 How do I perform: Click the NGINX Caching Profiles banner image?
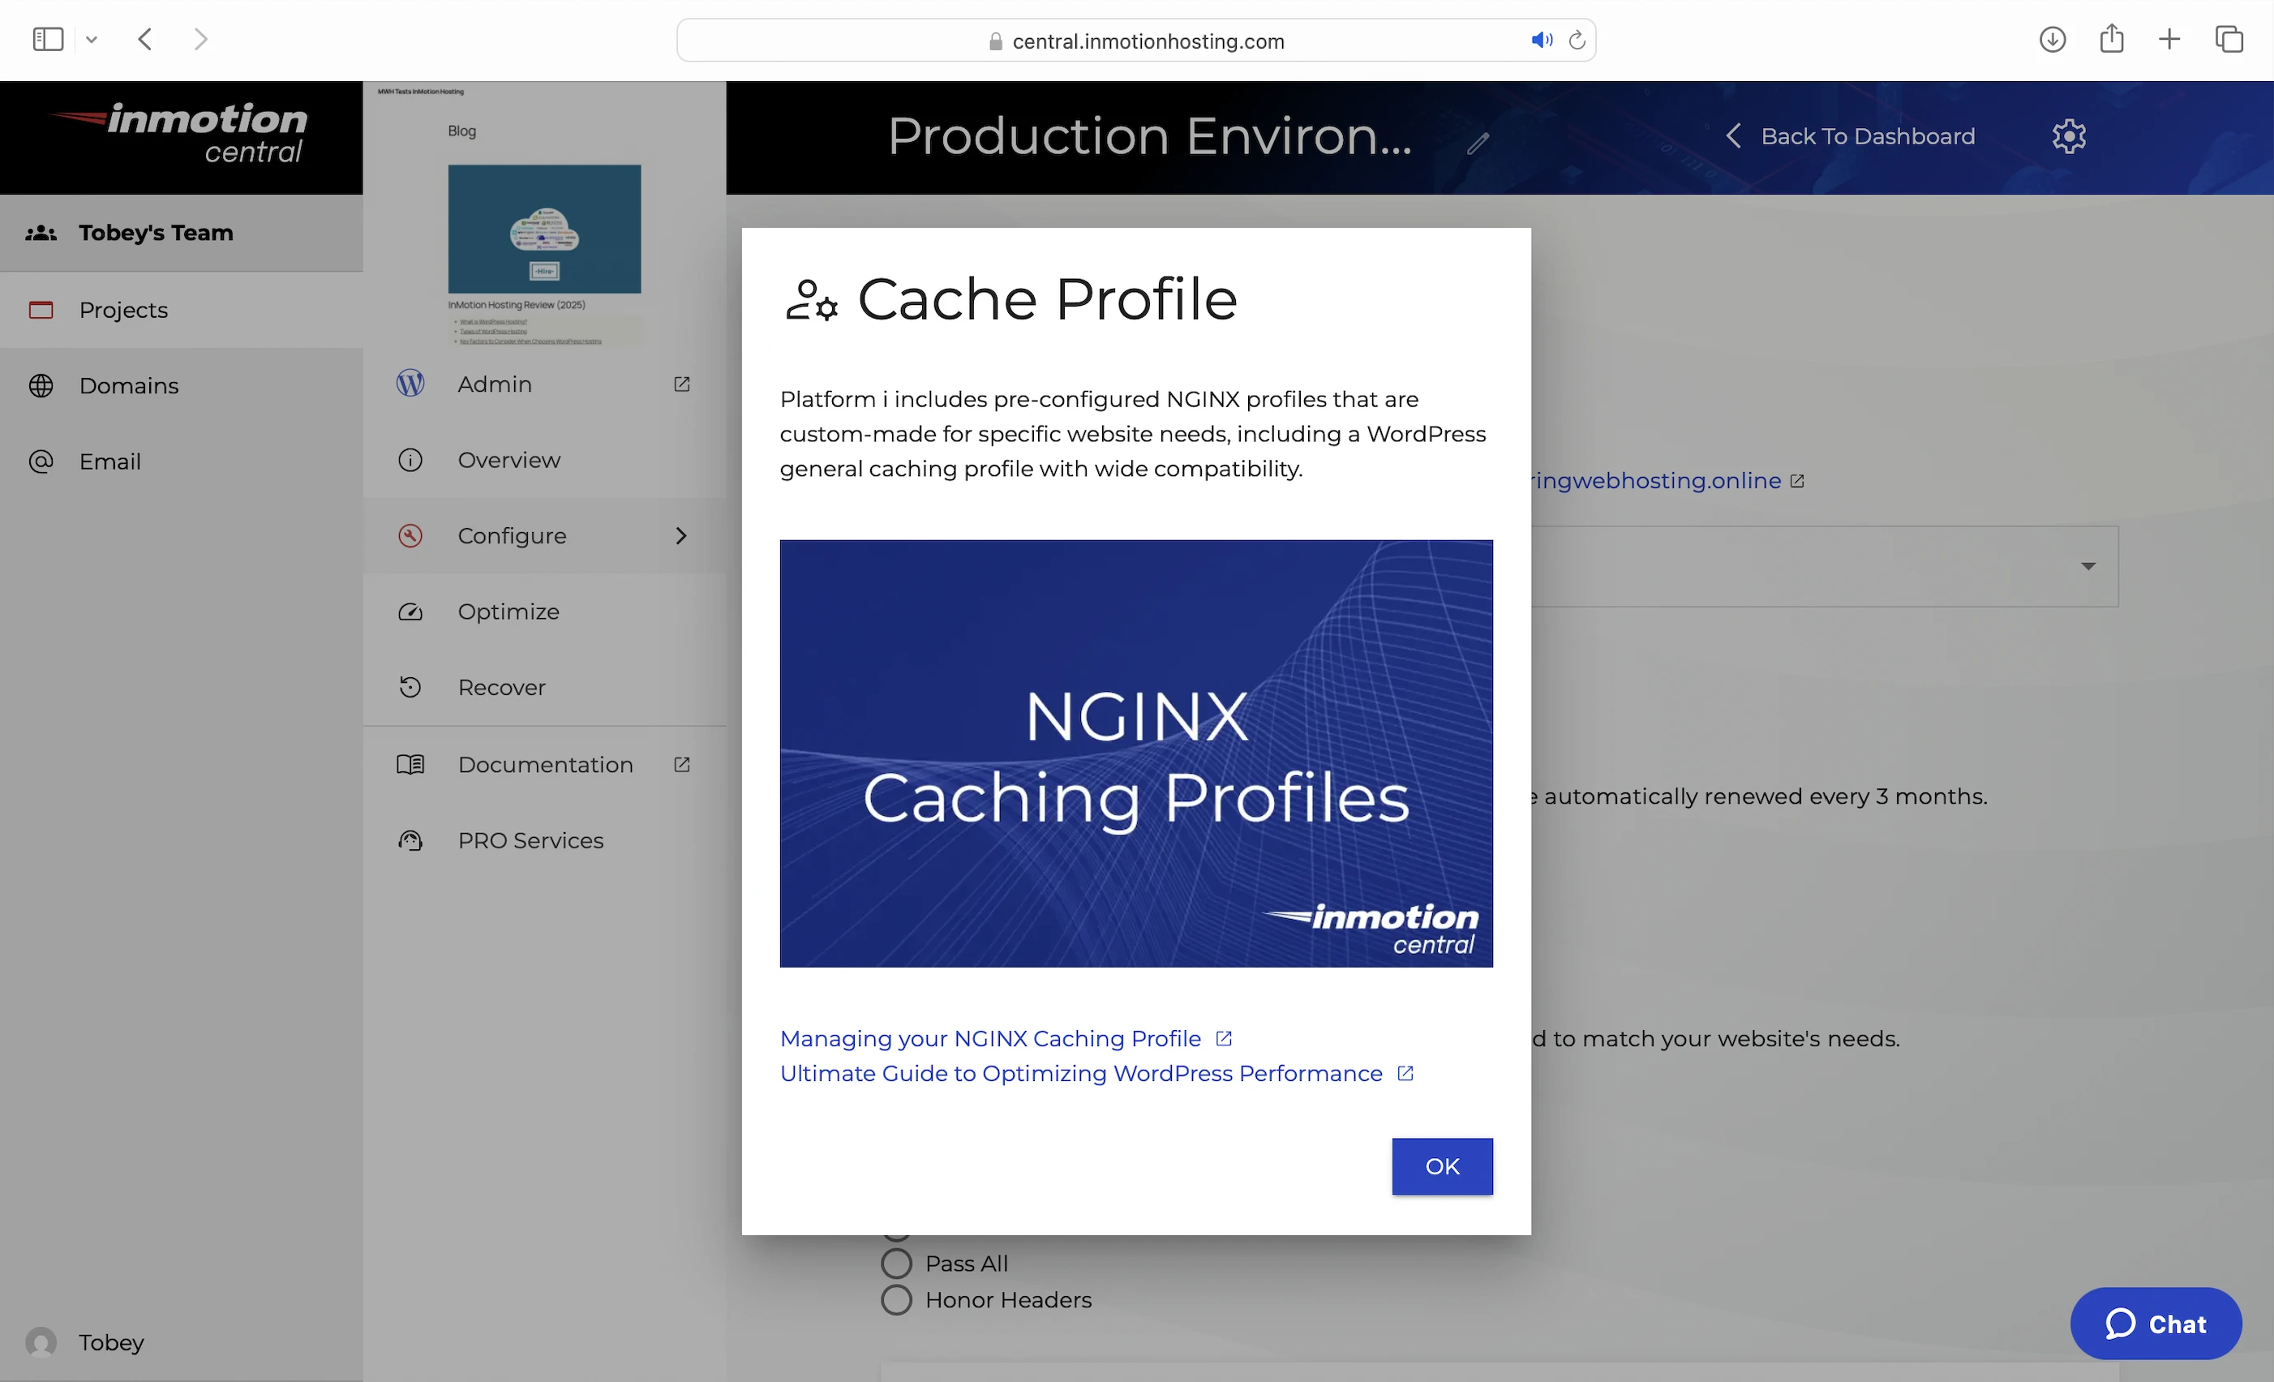(1135, 753)
